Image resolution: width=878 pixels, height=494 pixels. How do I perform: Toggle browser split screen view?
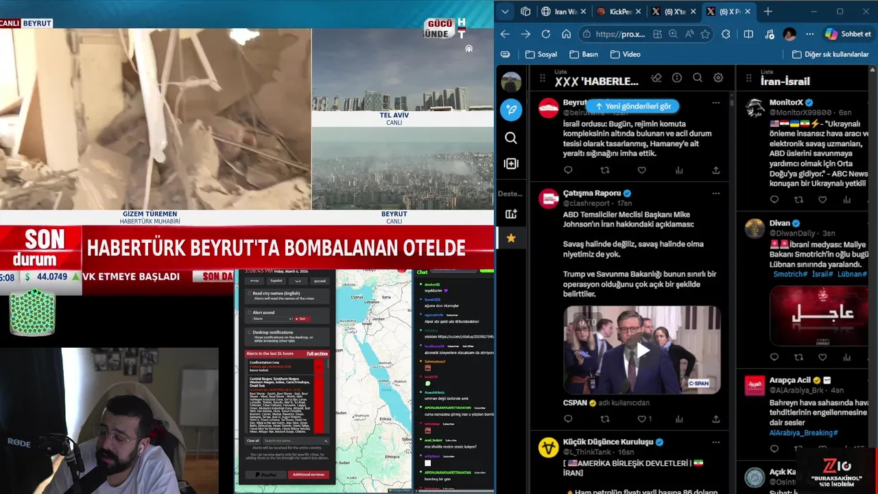pyautogui.click(x=748, y=34)
